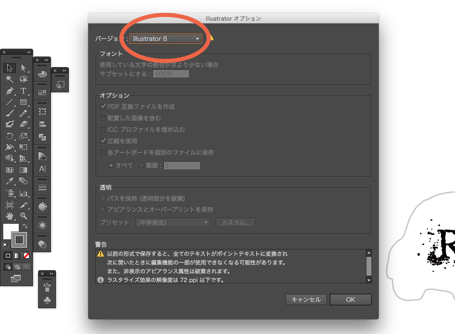Open the Color panel palette icon
The width and height of the screenshot is (455, 334).
42,74
